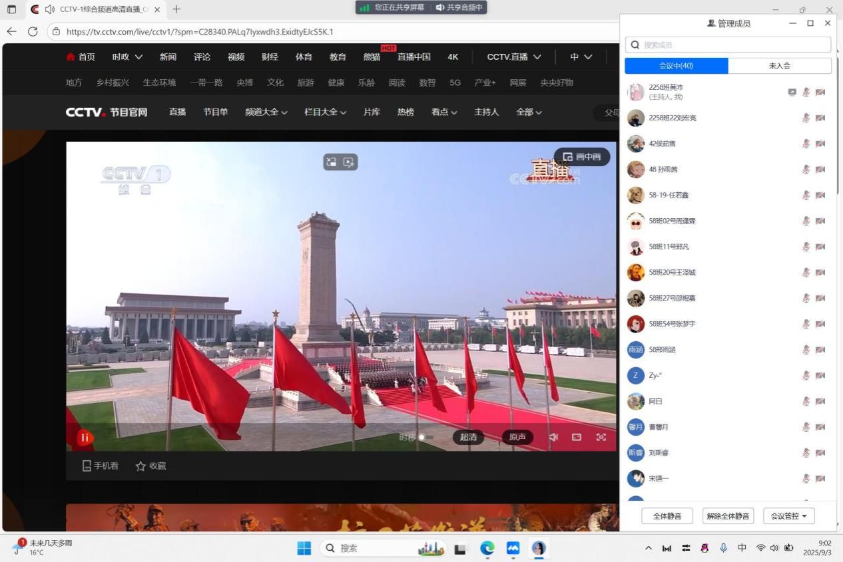Refresh the browser page
The image size is (843, 562).
pyautogui.click(x=33, y=31)
